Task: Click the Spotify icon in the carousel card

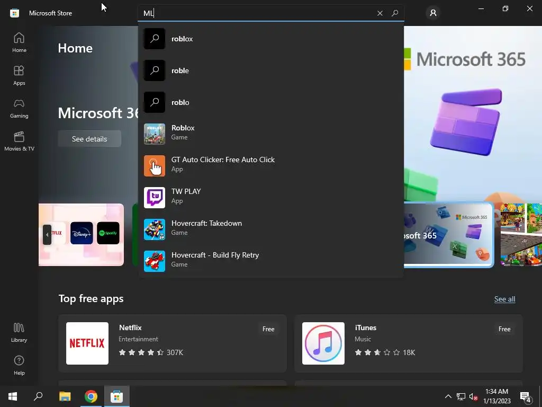Action: click(x=108, y=233)
